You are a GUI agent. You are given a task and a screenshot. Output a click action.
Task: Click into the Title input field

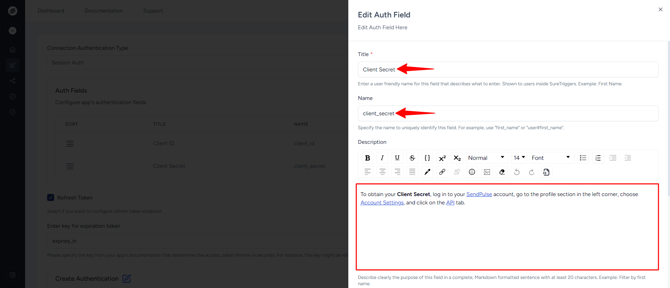(x=508, y=70)
